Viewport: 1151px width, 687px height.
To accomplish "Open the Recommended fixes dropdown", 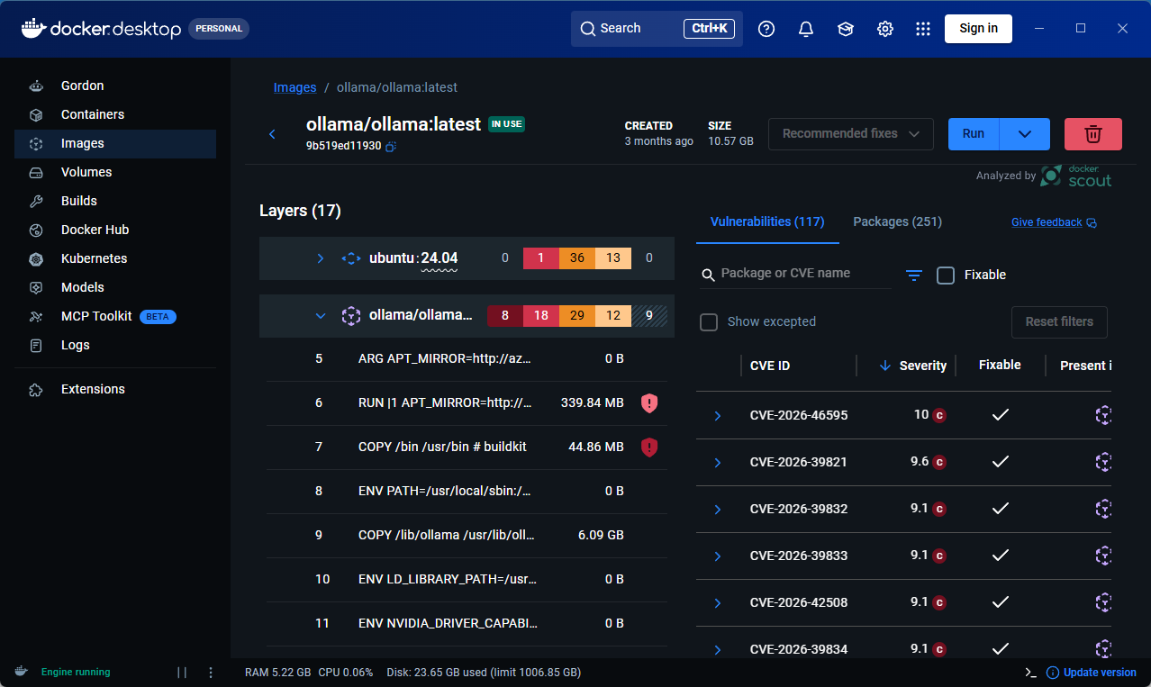I will pyautogui.click(x=851, y=133).
